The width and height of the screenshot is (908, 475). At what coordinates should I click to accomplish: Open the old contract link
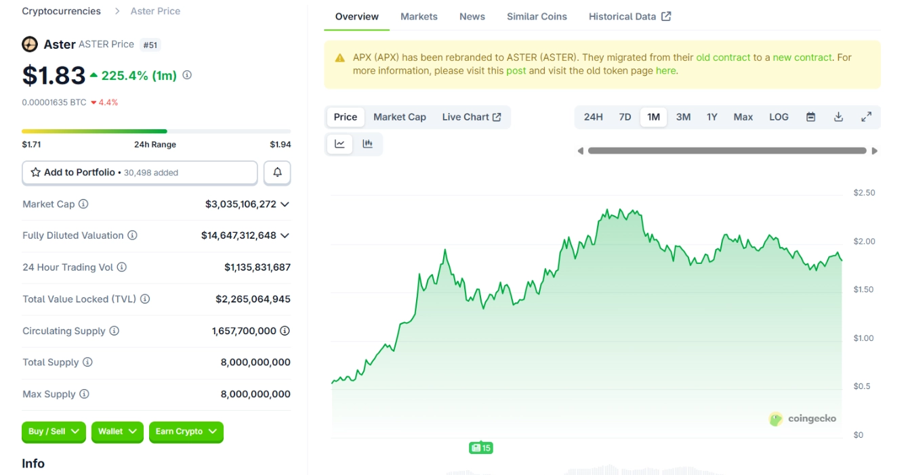point(723,58)
